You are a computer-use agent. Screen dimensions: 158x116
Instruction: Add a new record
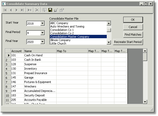click(x=30, y=10)
